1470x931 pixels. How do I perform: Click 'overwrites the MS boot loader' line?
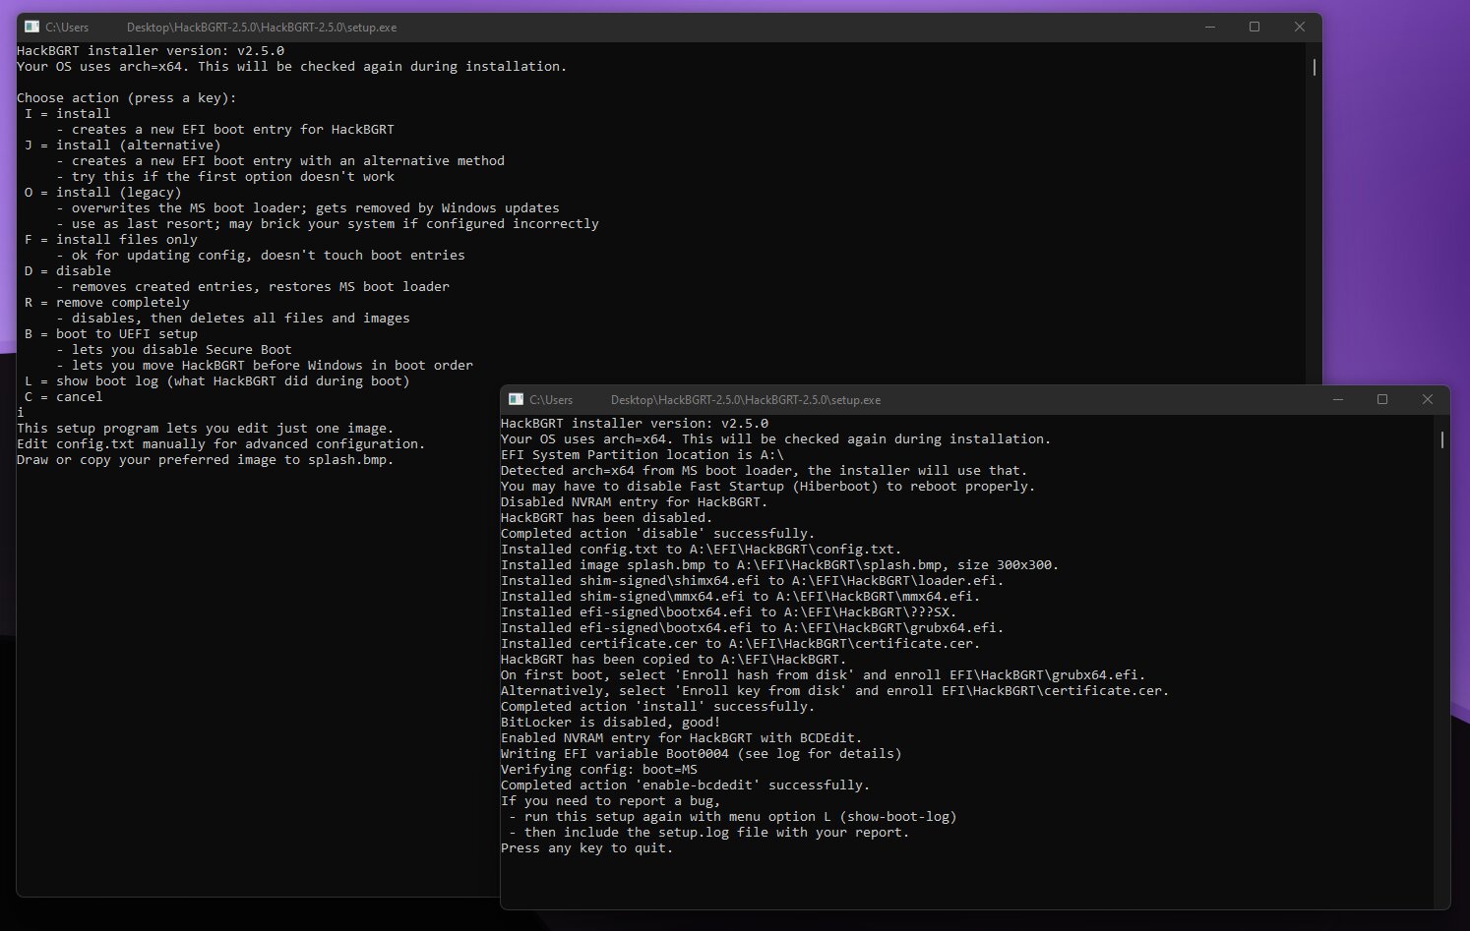point(308,208)
